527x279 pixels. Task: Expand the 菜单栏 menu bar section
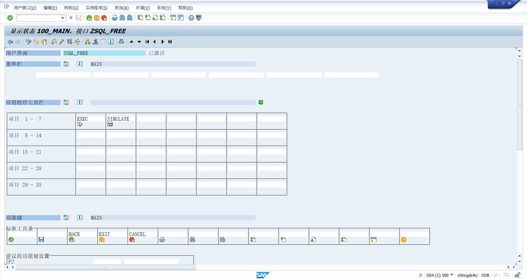click(x=66, y=64)
